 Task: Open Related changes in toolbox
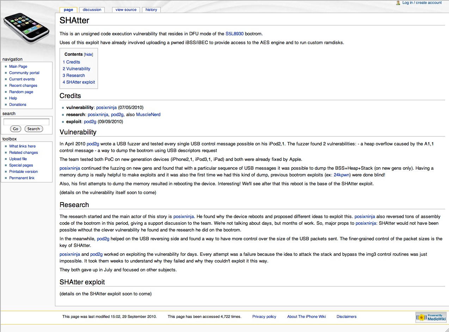[24, 153]
